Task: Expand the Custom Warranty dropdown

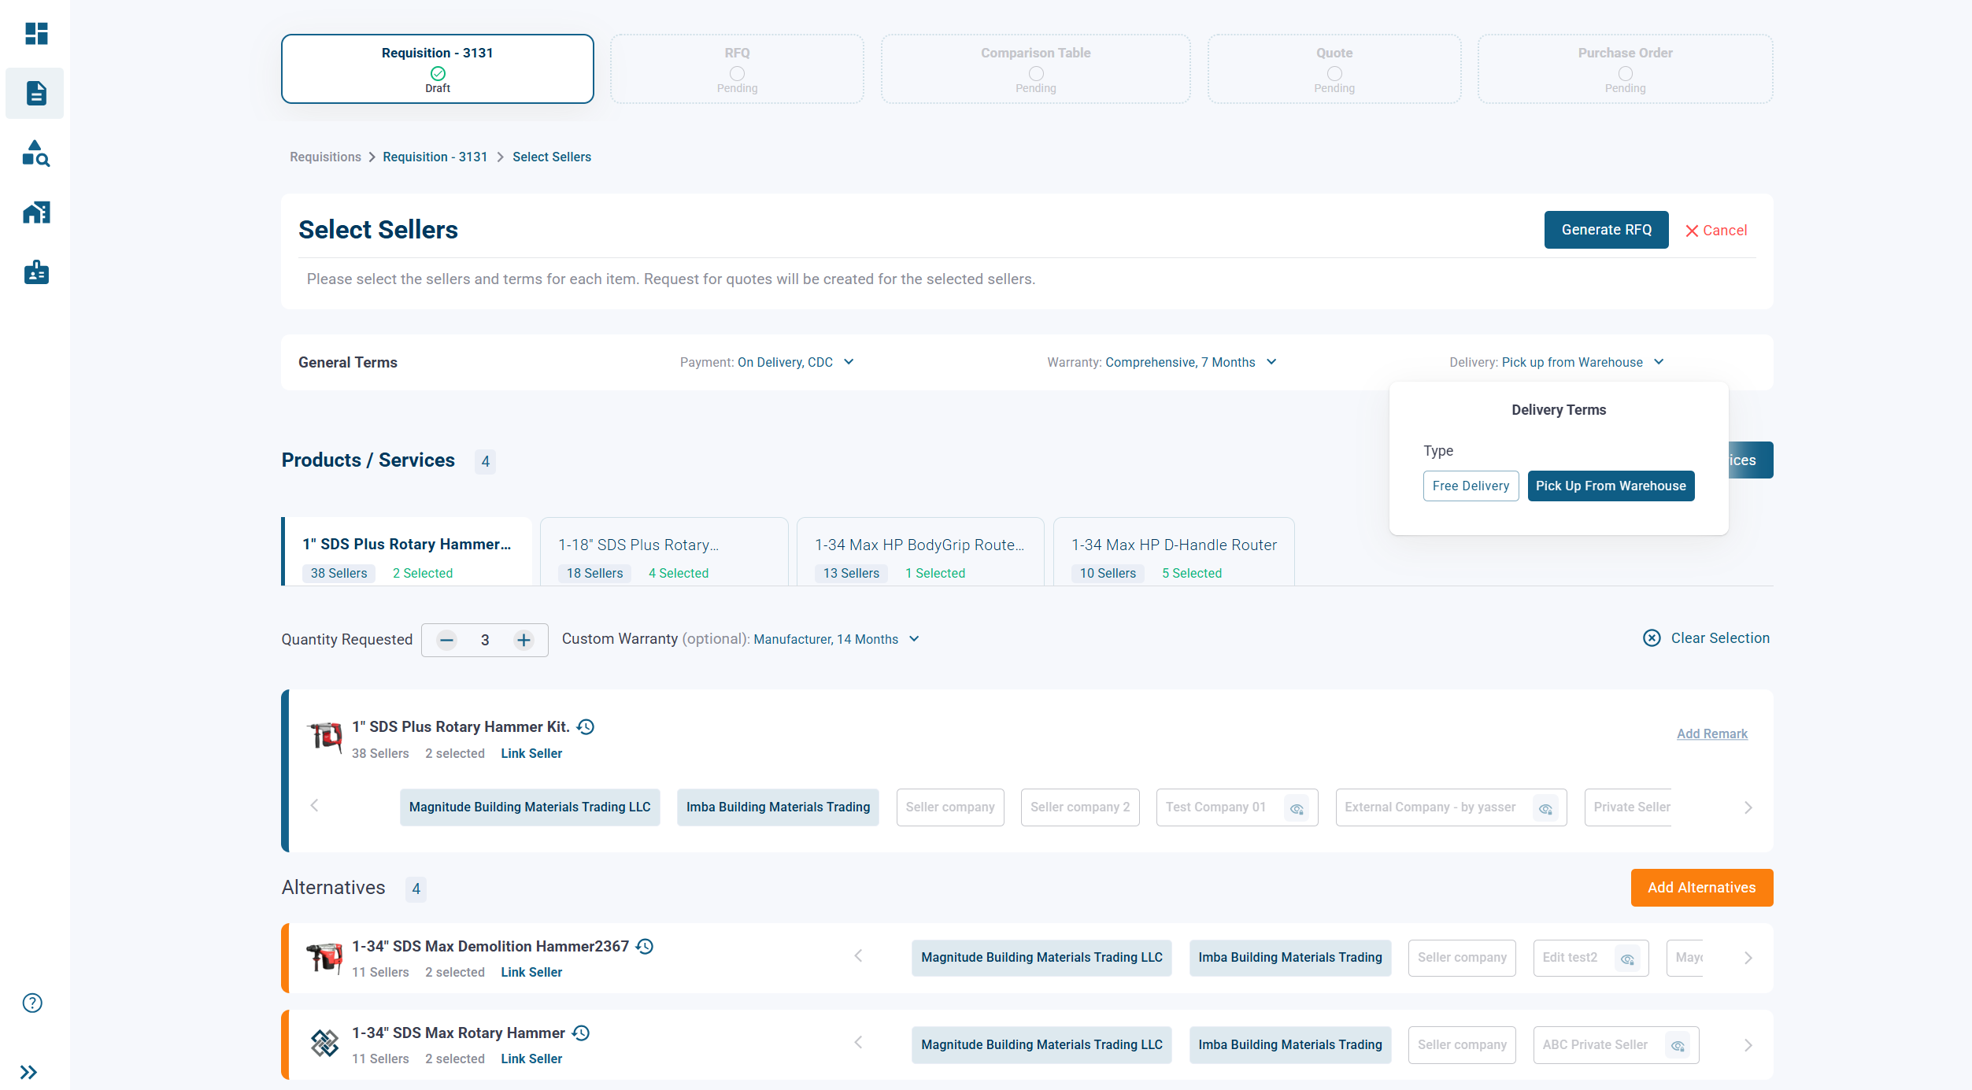Action: pos(914,639)
